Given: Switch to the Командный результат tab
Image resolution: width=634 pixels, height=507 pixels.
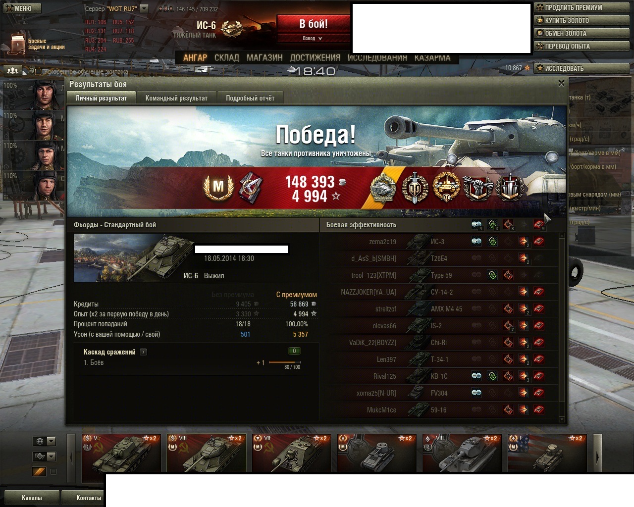Looking at the screenshot, I should click(176, 98).
